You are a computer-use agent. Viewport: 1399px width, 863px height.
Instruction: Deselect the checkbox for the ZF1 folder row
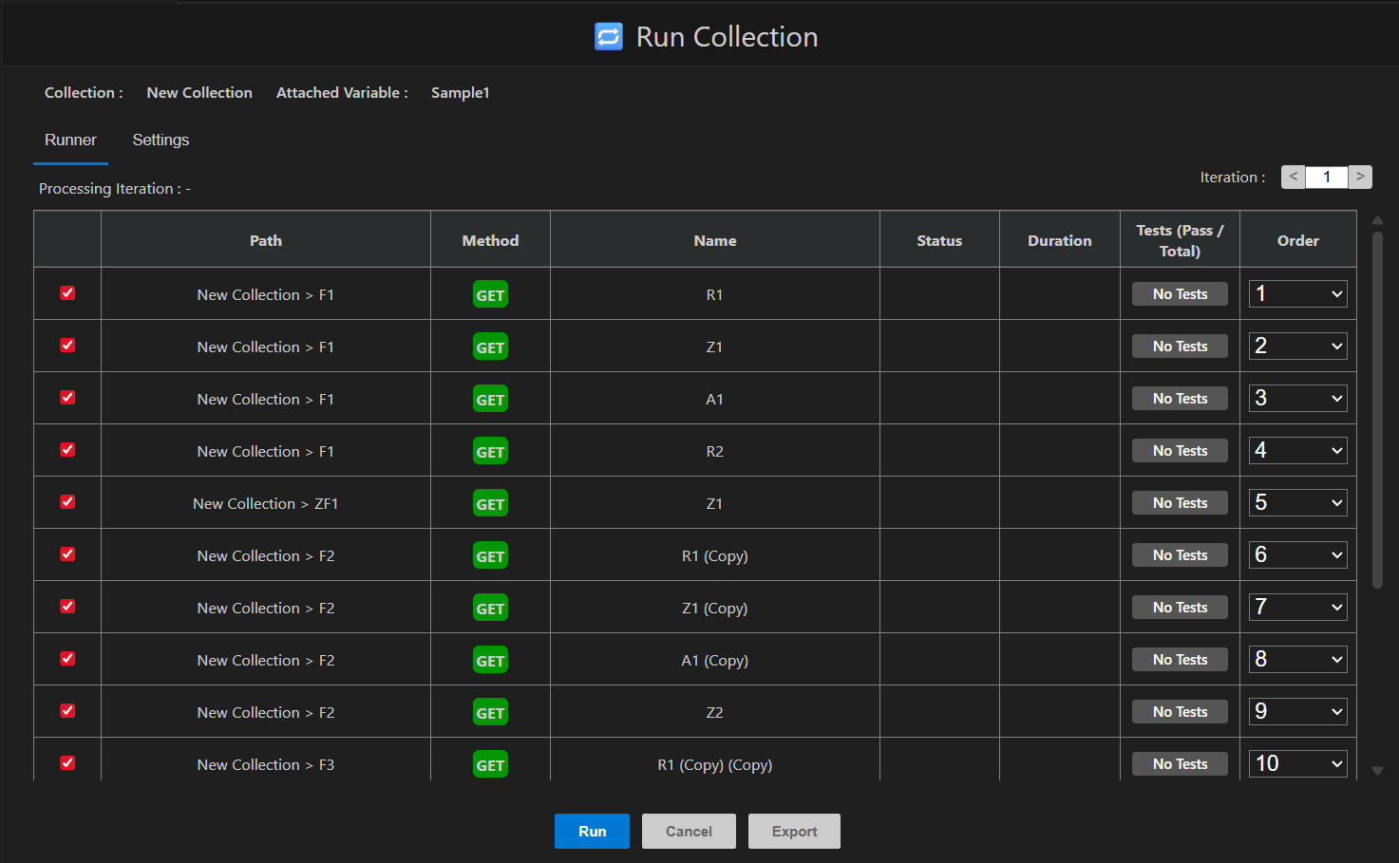pos(67,502)
